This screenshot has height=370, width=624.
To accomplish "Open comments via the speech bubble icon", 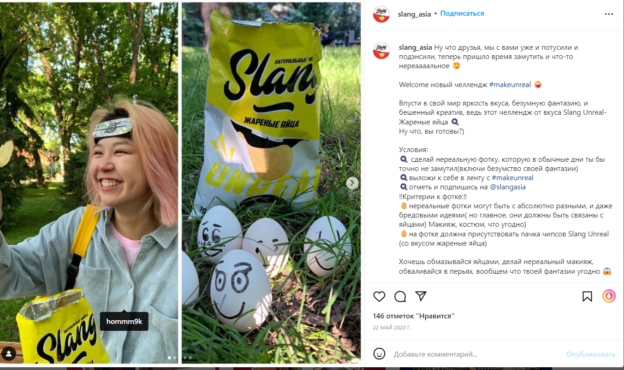I will coord(400,296).
